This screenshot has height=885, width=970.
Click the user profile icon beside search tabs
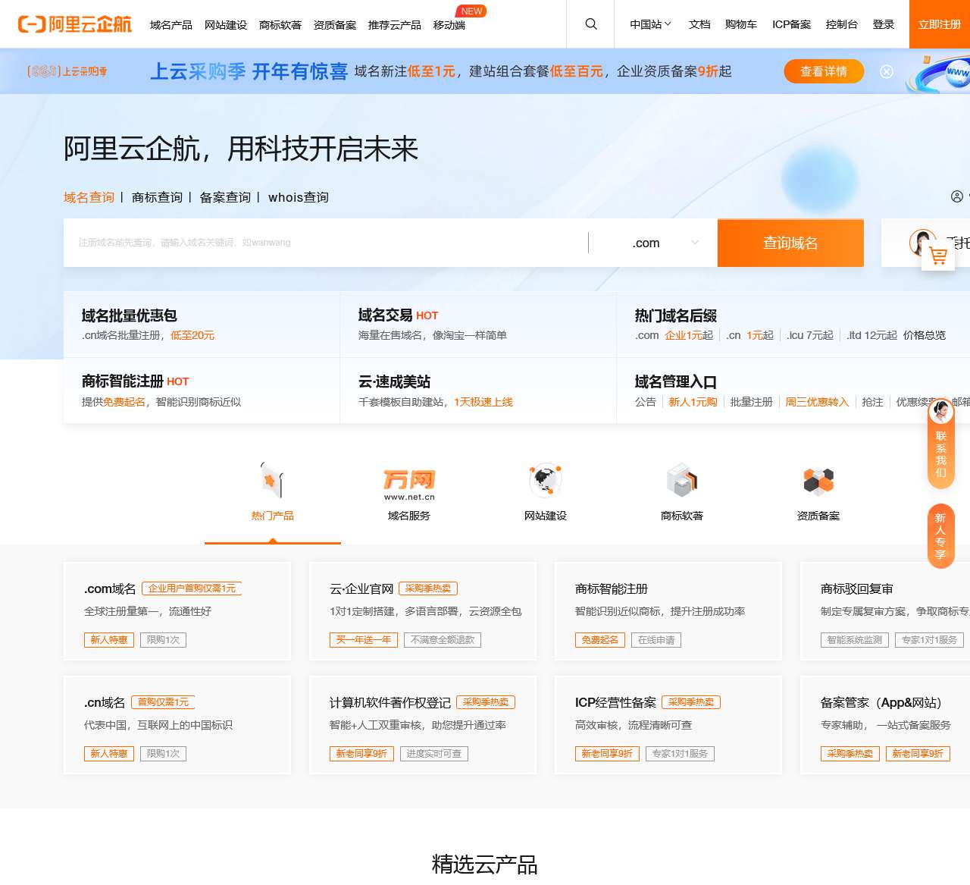(x=957, y=196)
